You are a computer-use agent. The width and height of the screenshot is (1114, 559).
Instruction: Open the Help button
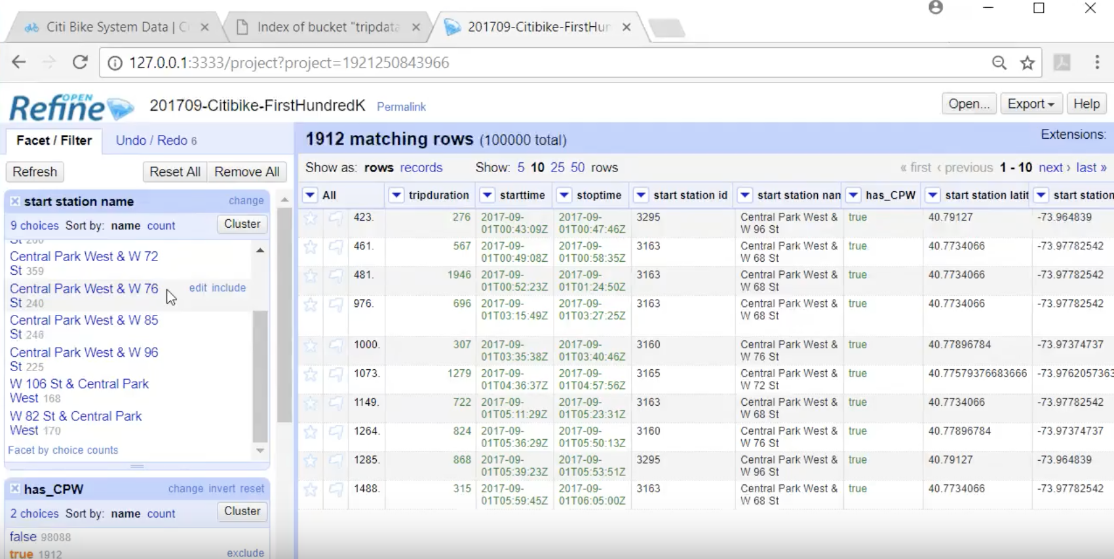(1086, 104)
